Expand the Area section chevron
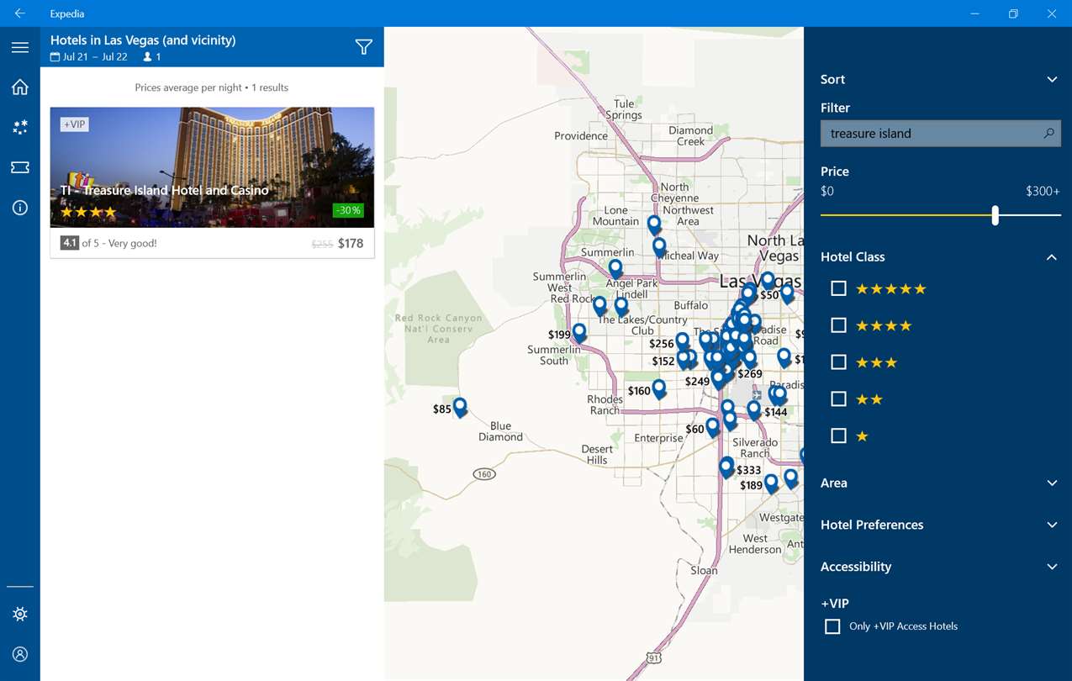 point(1052,483)
